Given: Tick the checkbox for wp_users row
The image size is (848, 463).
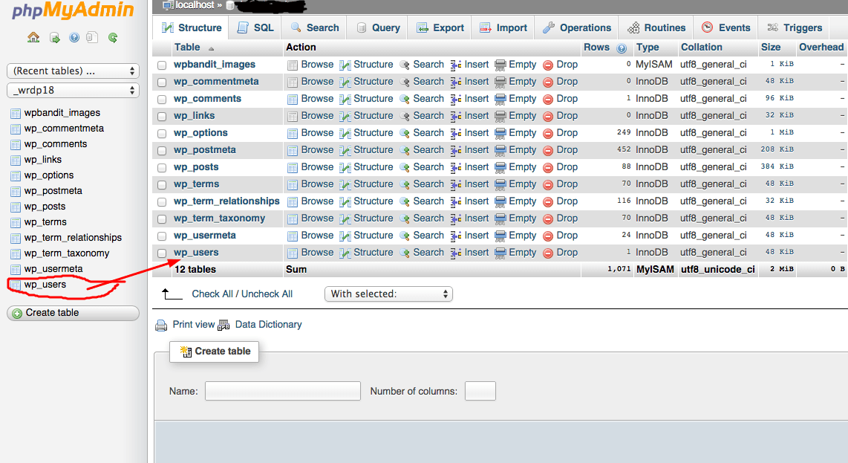Looking at the screenshot, I should tap(162, 253).
